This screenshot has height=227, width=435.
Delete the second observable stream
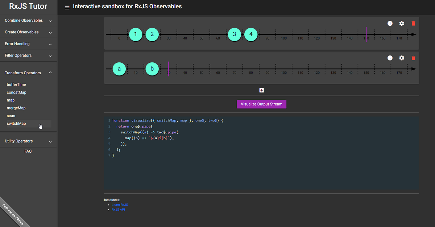point(413,58)
